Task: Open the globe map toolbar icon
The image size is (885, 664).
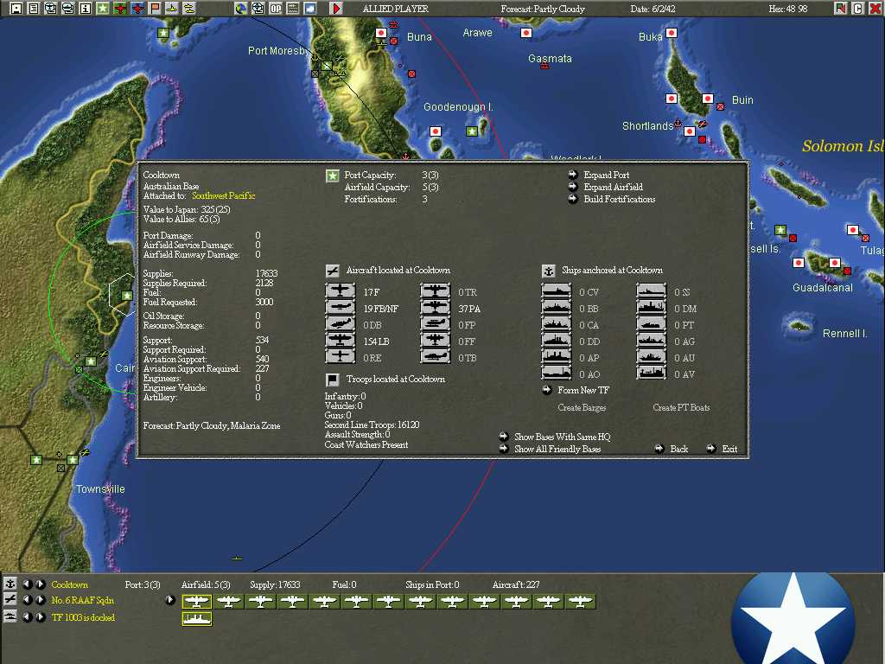Action: pyautogui.click(x=241, y=9)
